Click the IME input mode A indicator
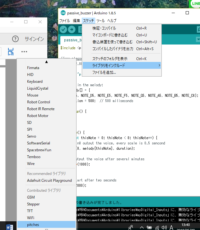This screenshot has width=200, height=230. coord(171,228)
